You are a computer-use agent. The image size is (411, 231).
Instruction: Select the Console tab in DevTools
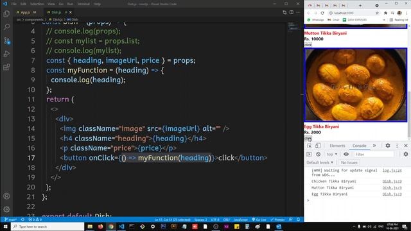[x=359, y=146]
